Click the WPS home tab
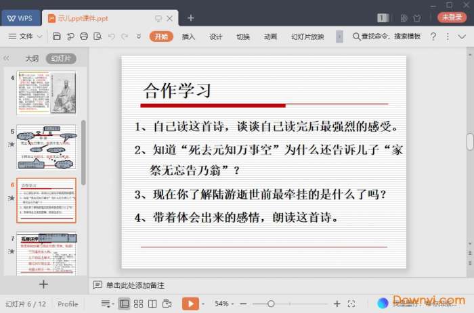The height and width of the screenshot is (313, 474). coord(20,18)
